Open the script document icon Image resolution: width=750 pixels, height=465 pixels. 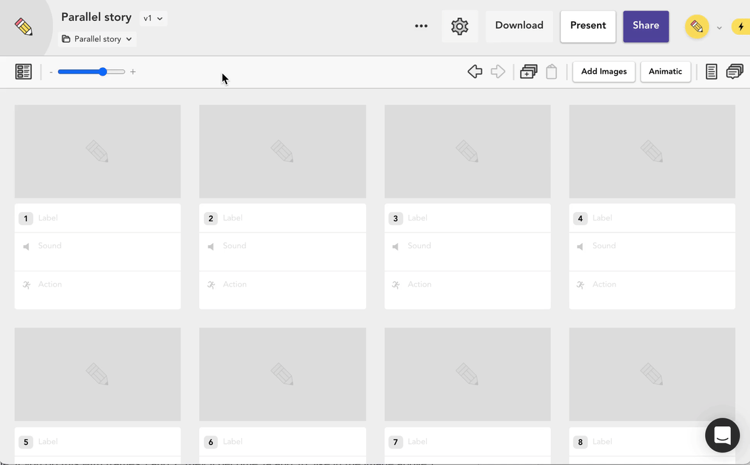tap(711, 72)
